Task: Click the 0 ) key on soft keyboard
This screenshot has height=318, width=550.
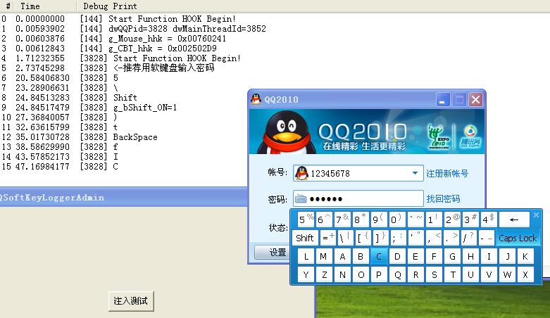Action: point(396,220)
